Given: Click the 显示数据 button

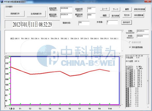Looking at the screenshot, I should (x=115, y=16).
